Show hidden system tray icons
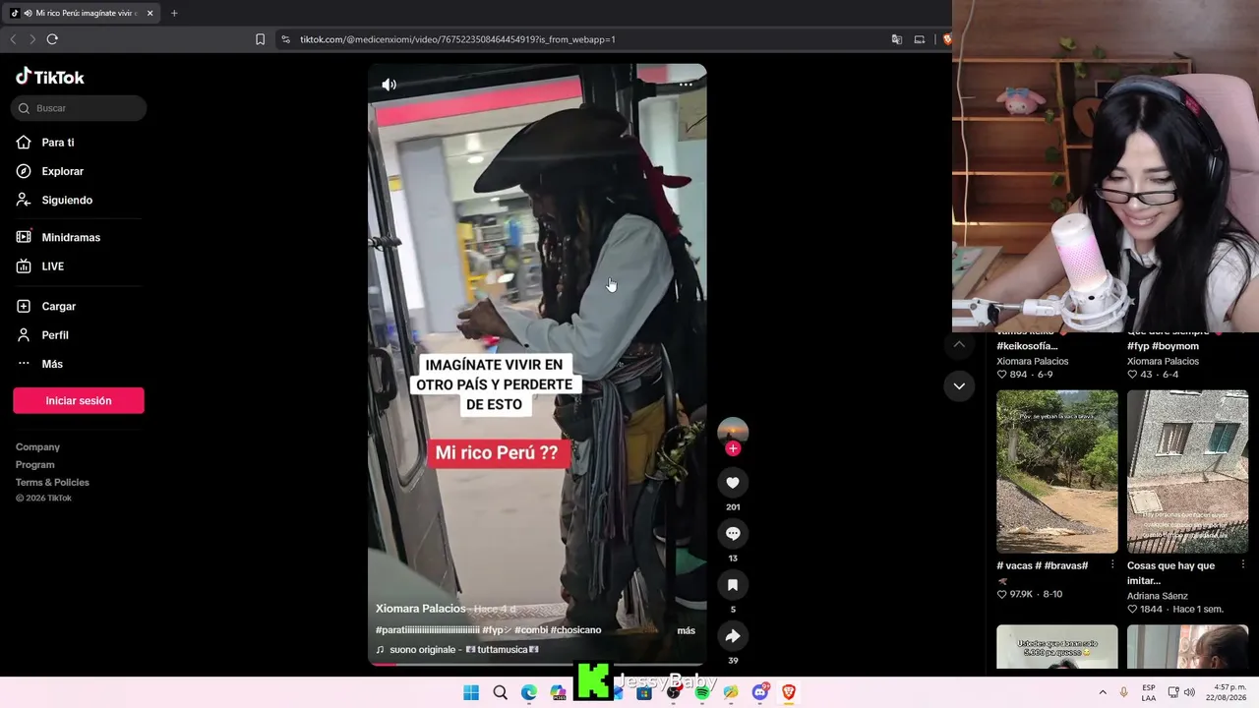The height and width of the screenshot is (708, 1259). tap(1103, 693)
